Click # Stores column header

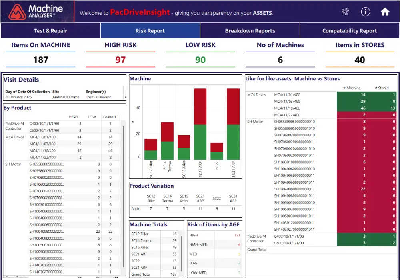[x=382, y=88]
